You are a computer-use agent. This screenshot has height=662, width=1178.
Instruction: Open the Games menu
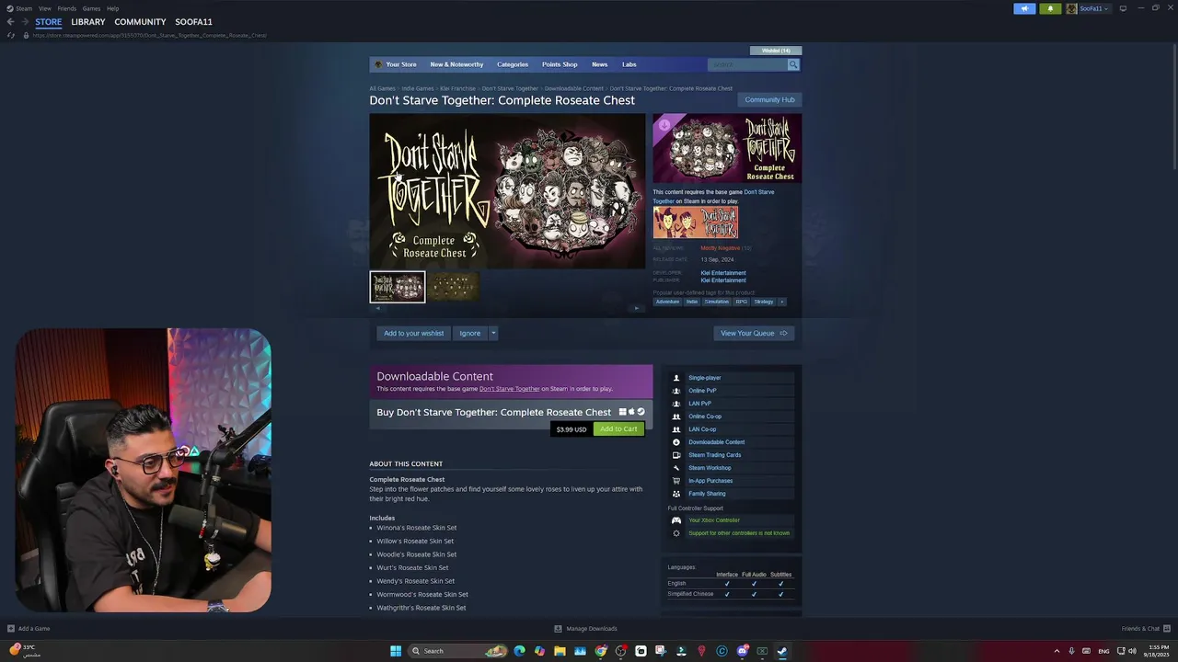91,8
